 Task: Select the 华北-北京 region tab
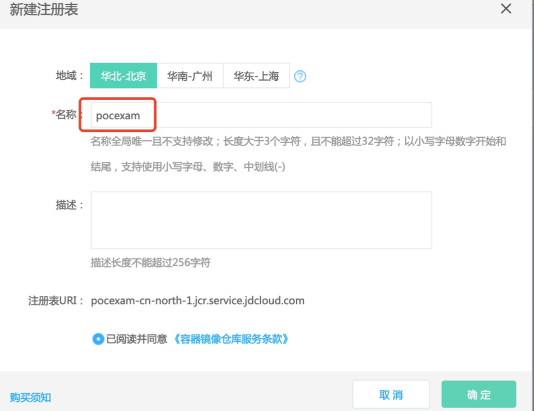(123, 76)
